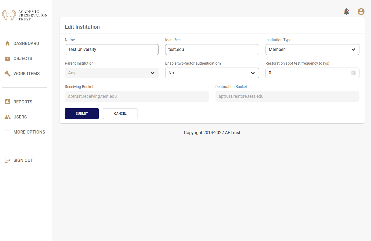The width and height of the screenshot is (371, 241).
Task: Click the Receiving Bucket field
Action: [x=137, y=96]
